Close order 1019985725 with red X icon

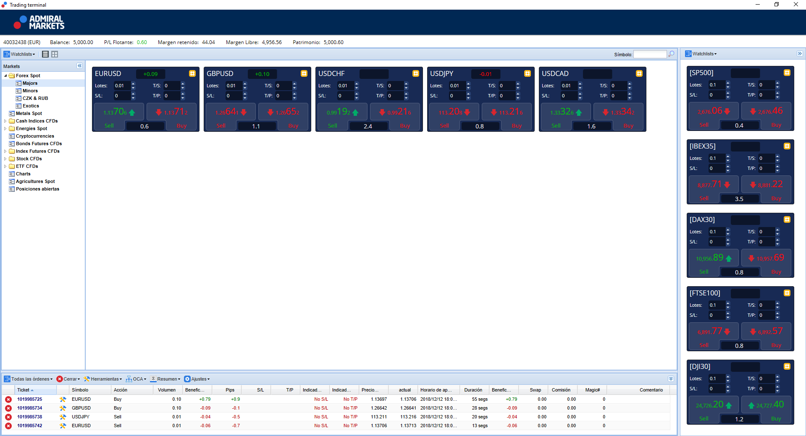[x=8, y=399]
